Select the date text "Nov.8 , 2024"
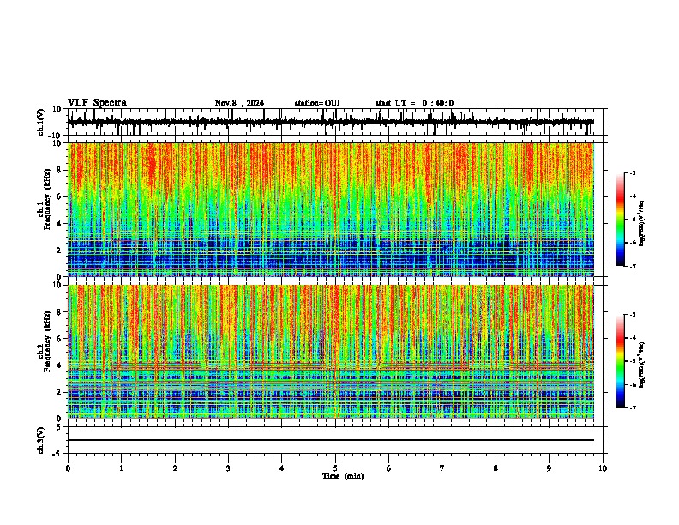 point(239,103)
